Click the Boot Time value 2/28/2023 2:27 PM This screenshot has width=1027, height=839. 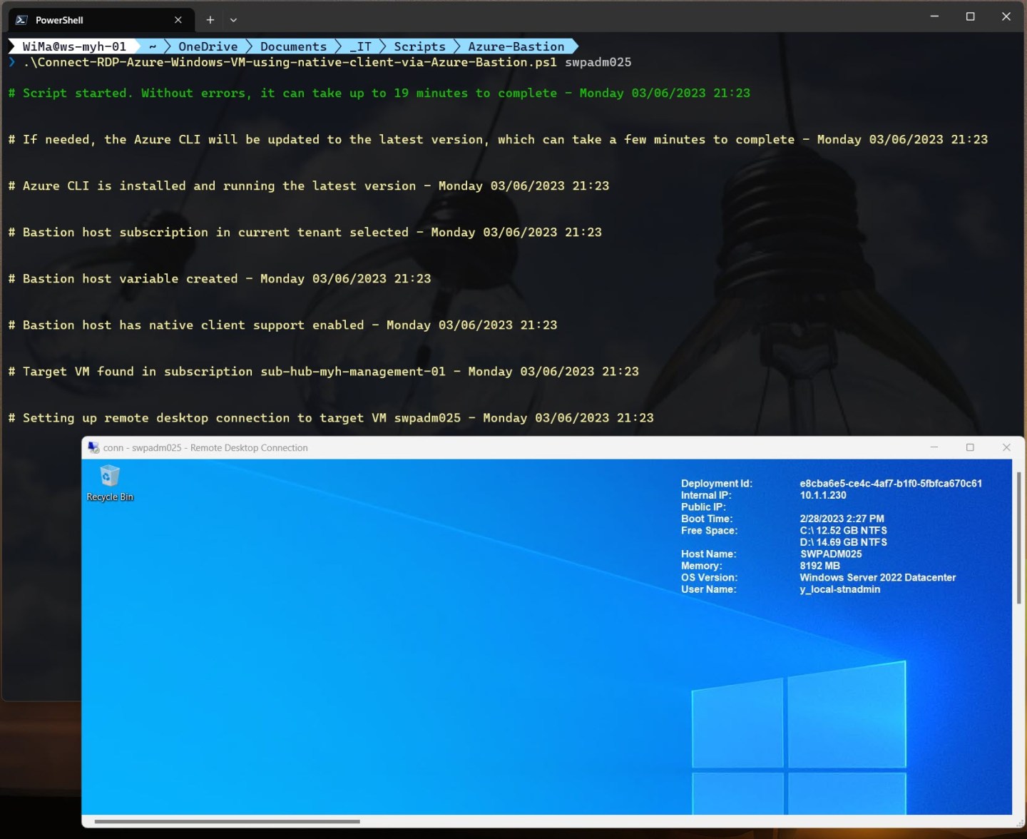(x=842, y=519)
